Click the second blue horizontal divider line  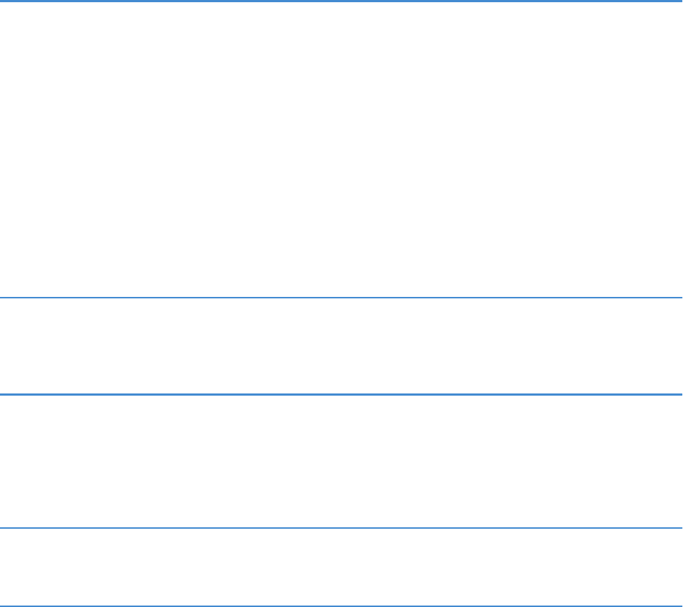(341, 298)
